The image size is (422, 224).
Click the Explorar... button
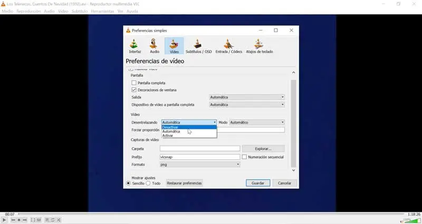point(263,149)
